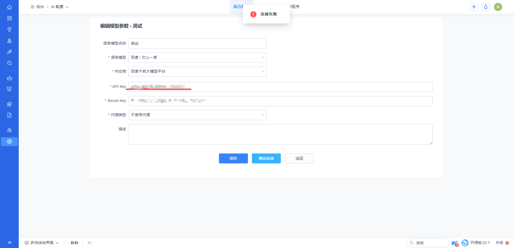Expand the 供应商 dropdown

coord(197,72)
